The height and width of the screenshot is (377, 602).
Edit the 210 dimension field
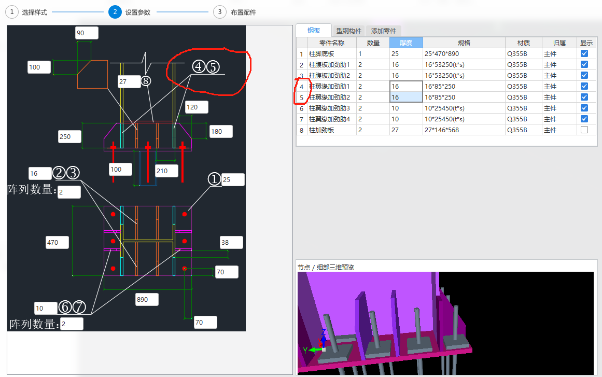click(x=166, y=171)
